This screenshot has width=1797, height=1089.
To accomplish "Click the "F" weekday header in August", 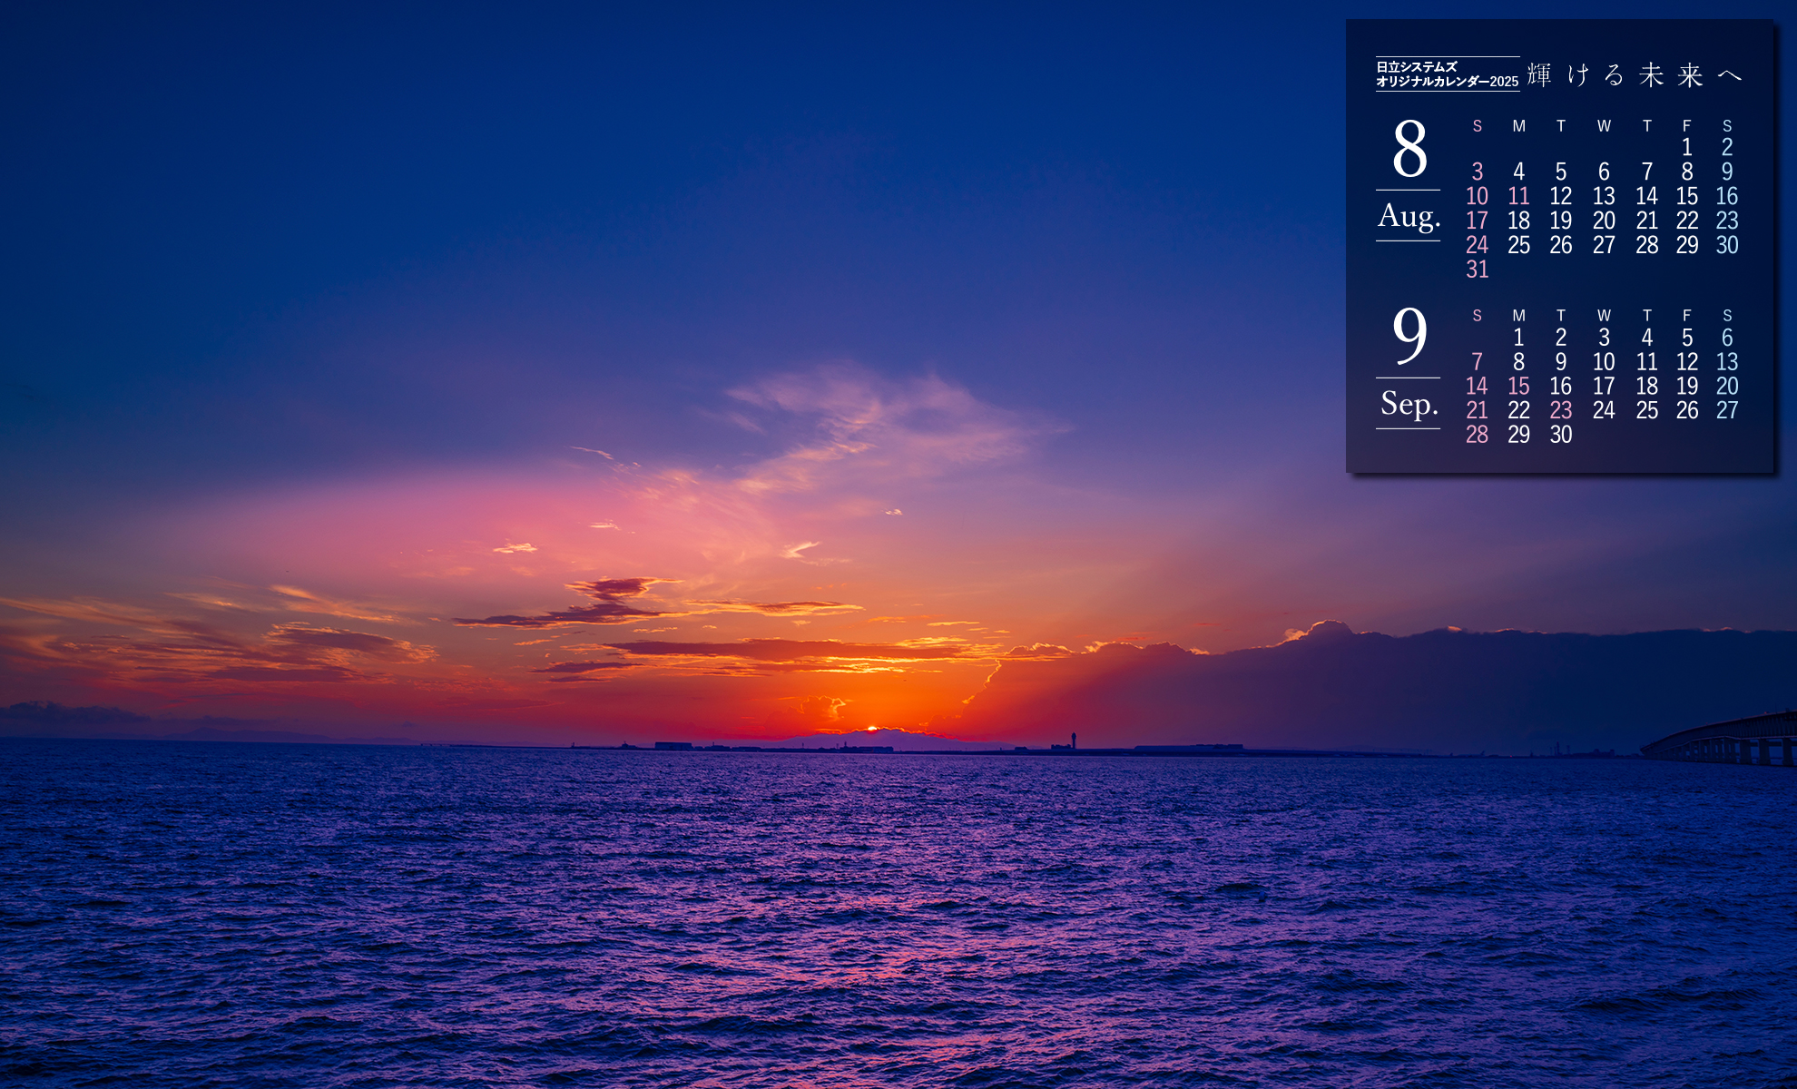I will [x=1686, y=126].
